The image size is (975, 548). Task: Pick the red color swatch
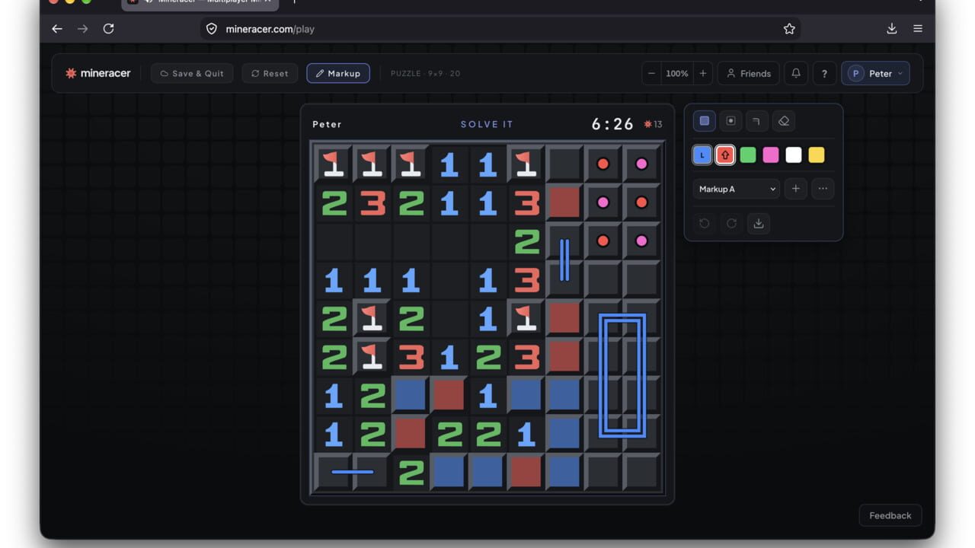(725, 155)
